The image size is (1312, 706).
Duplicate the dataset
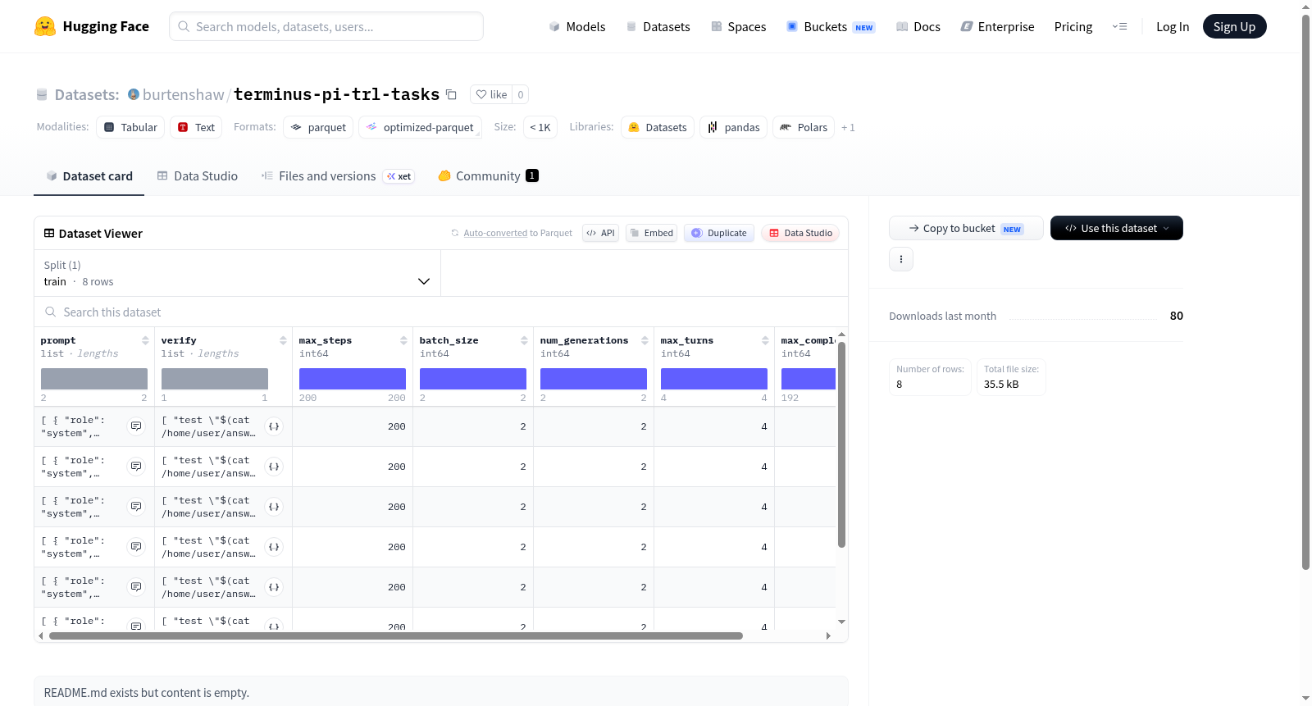pos(719,233)
